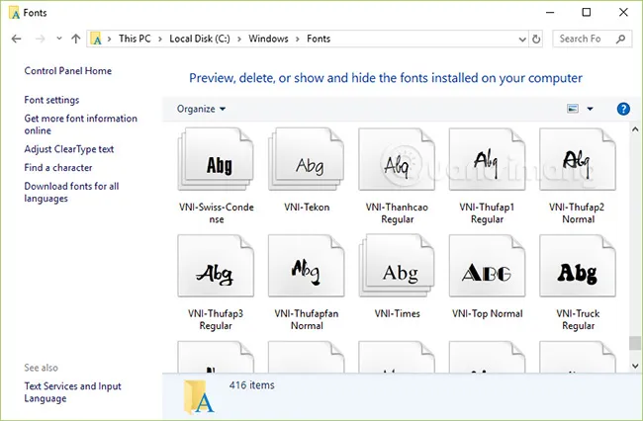
Task: Click the VNI-Truck Regular name label
Action: (x=578, y=320)
